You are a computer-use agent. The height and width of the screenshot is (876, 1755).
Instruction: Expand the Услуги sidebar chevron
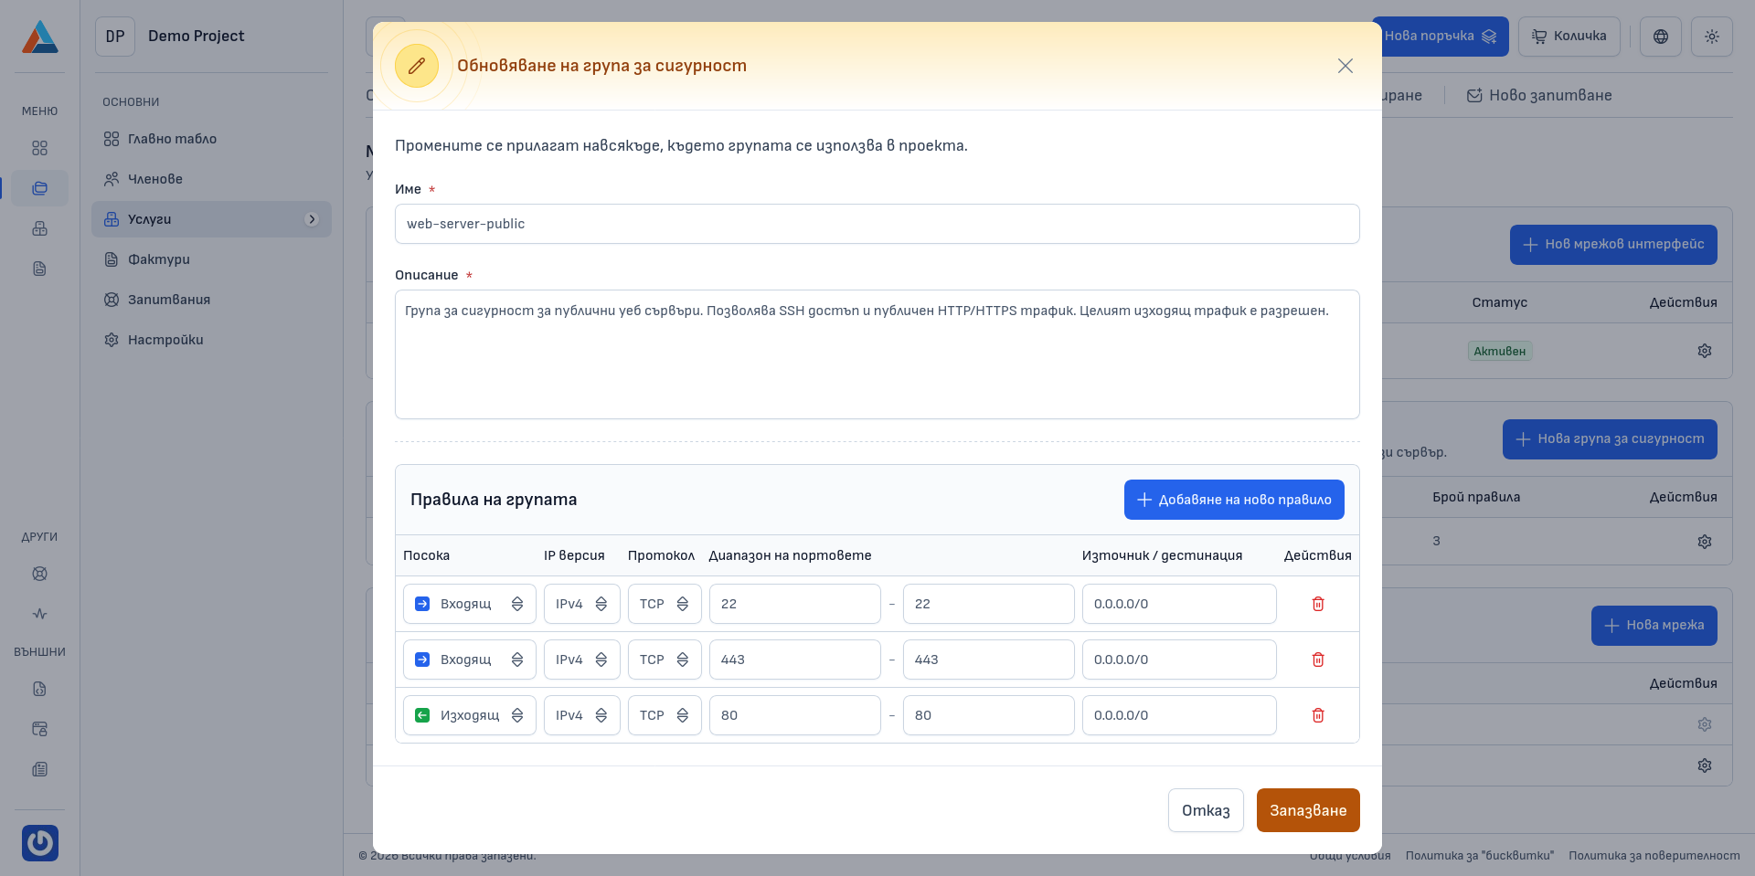tap(313, 219)
